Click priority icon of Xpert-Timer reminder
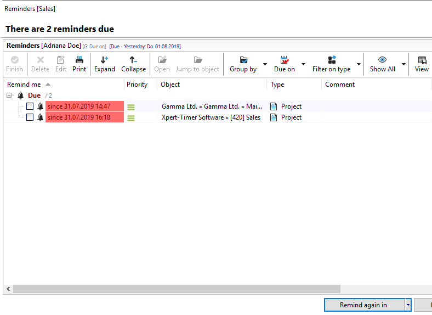The width and height of the screenshot is (432, 315). tap(131, 117)
